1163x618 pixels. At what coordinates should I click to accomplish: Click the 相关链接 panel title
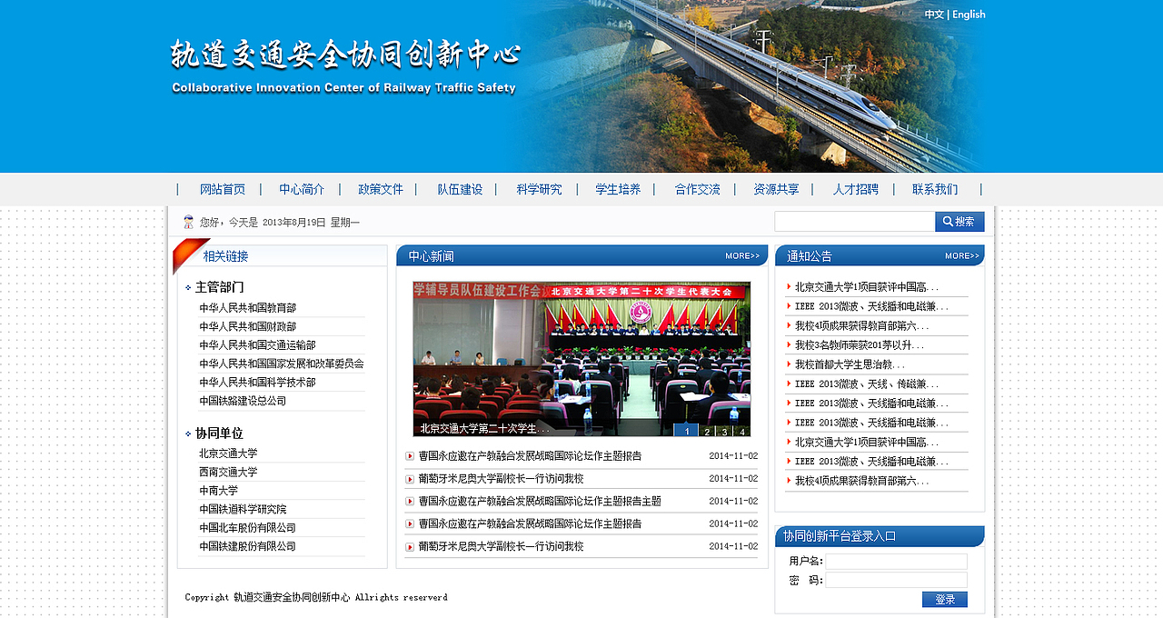[225, 256]
